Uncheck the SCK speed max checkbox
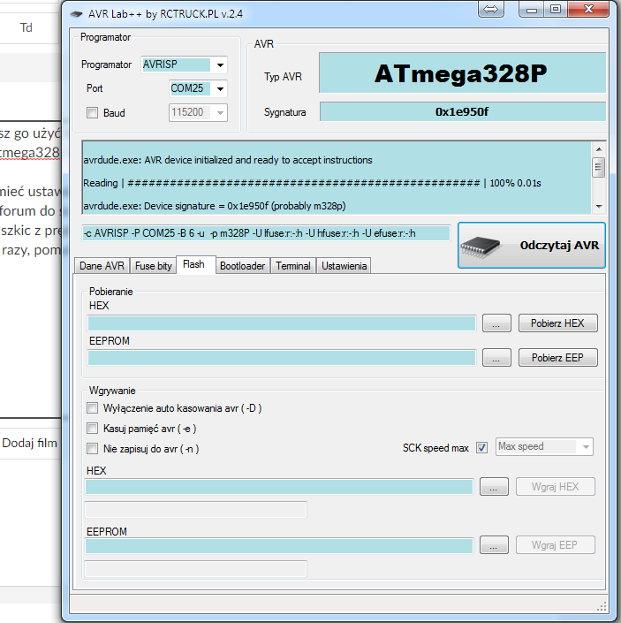 pyautogui.click(x=481, y=448)
